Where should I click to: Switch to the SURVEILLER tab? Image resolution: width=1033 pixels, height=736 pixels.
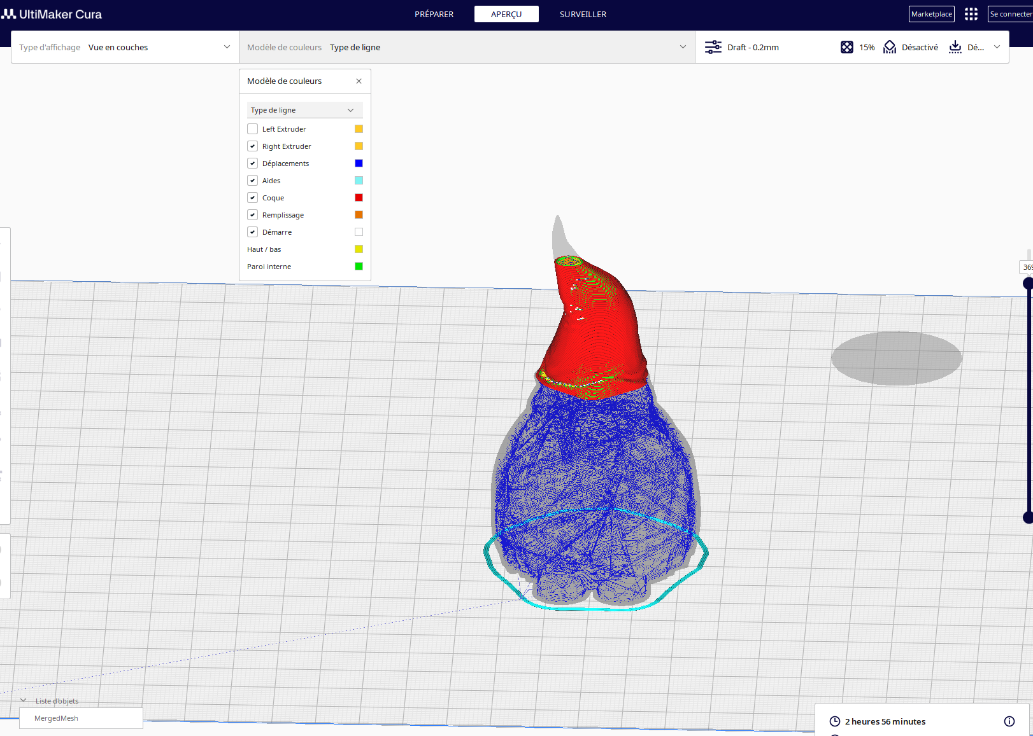tap(583, 14)
